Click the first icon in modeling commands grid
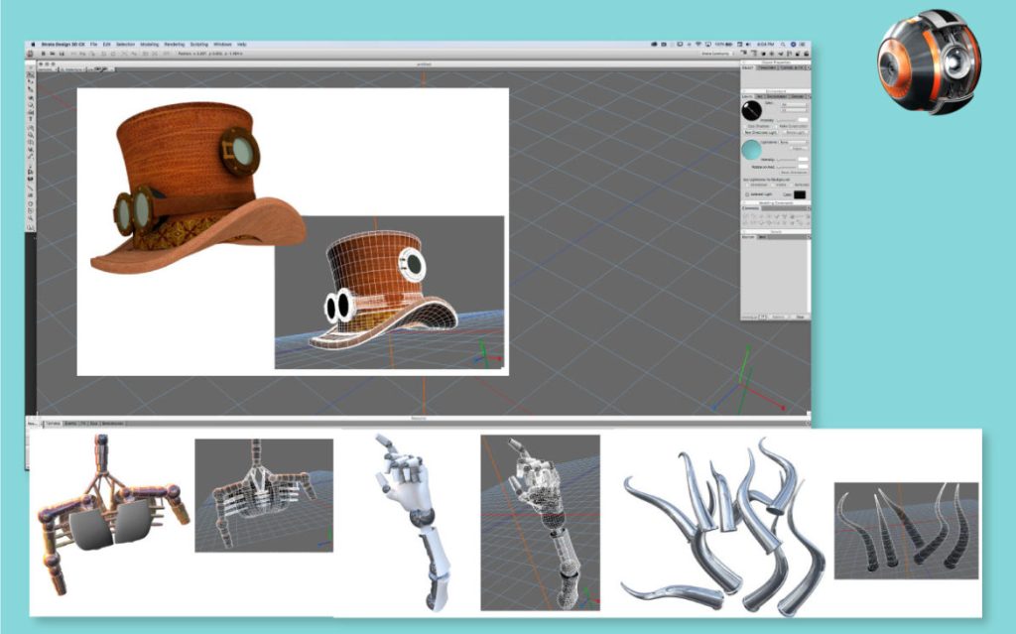This screenshot has width=1016, height=634. pos(748,216)
